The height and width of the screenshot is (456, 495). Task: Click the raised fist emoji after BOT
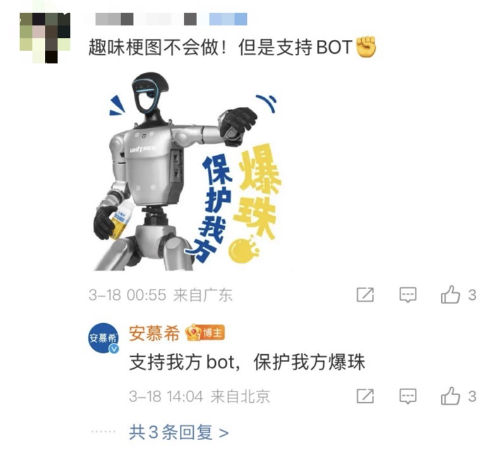click(366, 47)
